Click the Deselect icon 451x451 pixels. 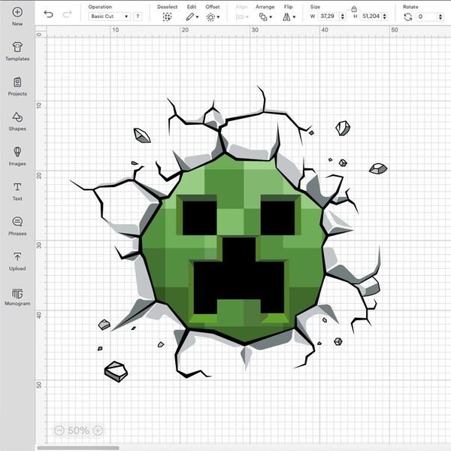pyautogui.click(x=167, y=17)
